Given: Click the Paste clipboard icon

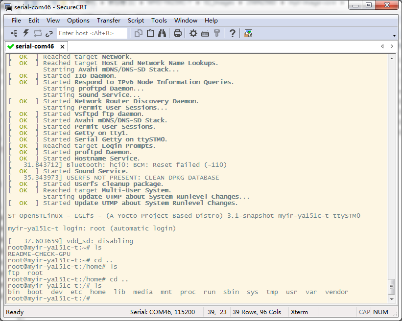Looking at the screenshot, I should point(150,33).
